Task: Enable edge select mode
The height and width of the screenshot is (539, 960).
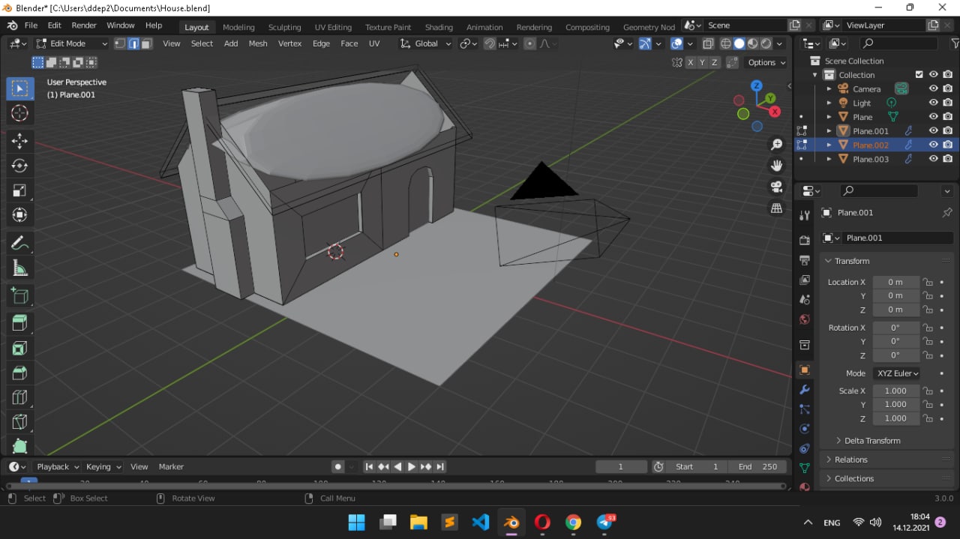Action: point(133,43)
